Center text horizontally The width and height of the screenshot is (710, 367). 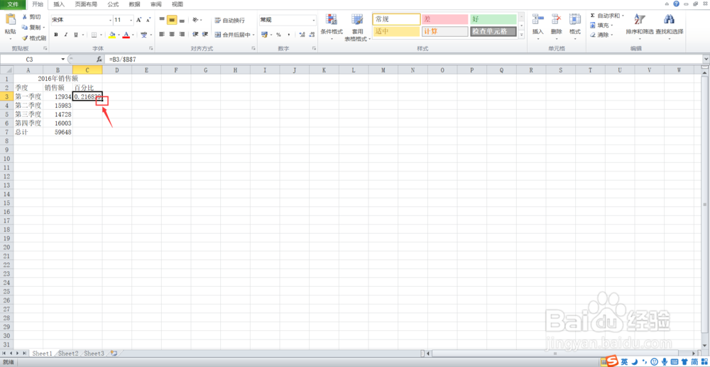coord(172,34)
